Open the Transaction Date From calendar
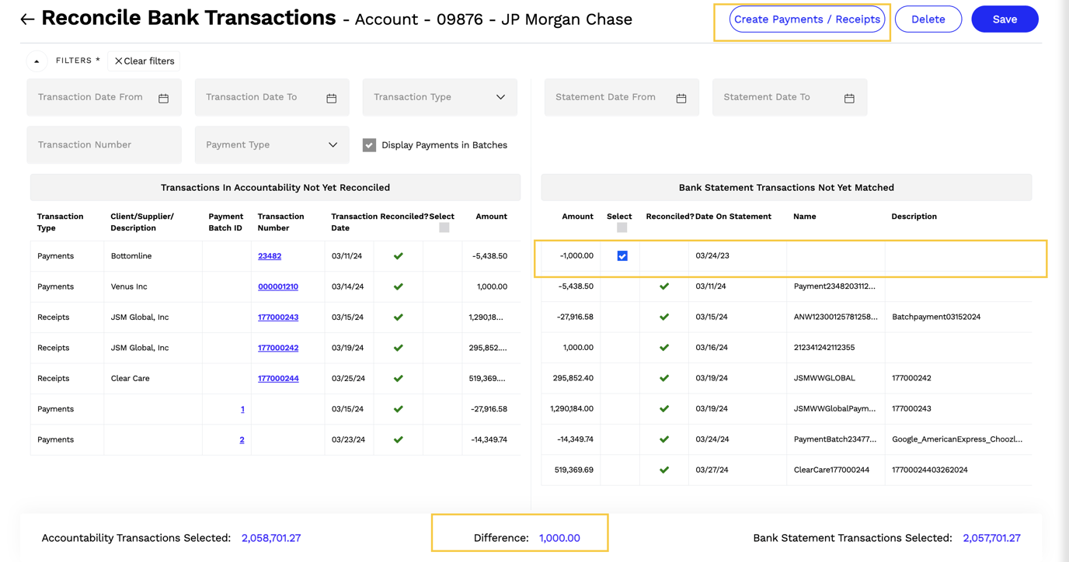The width and height of the screenshot is (1069, 562). tap(163, 98)
